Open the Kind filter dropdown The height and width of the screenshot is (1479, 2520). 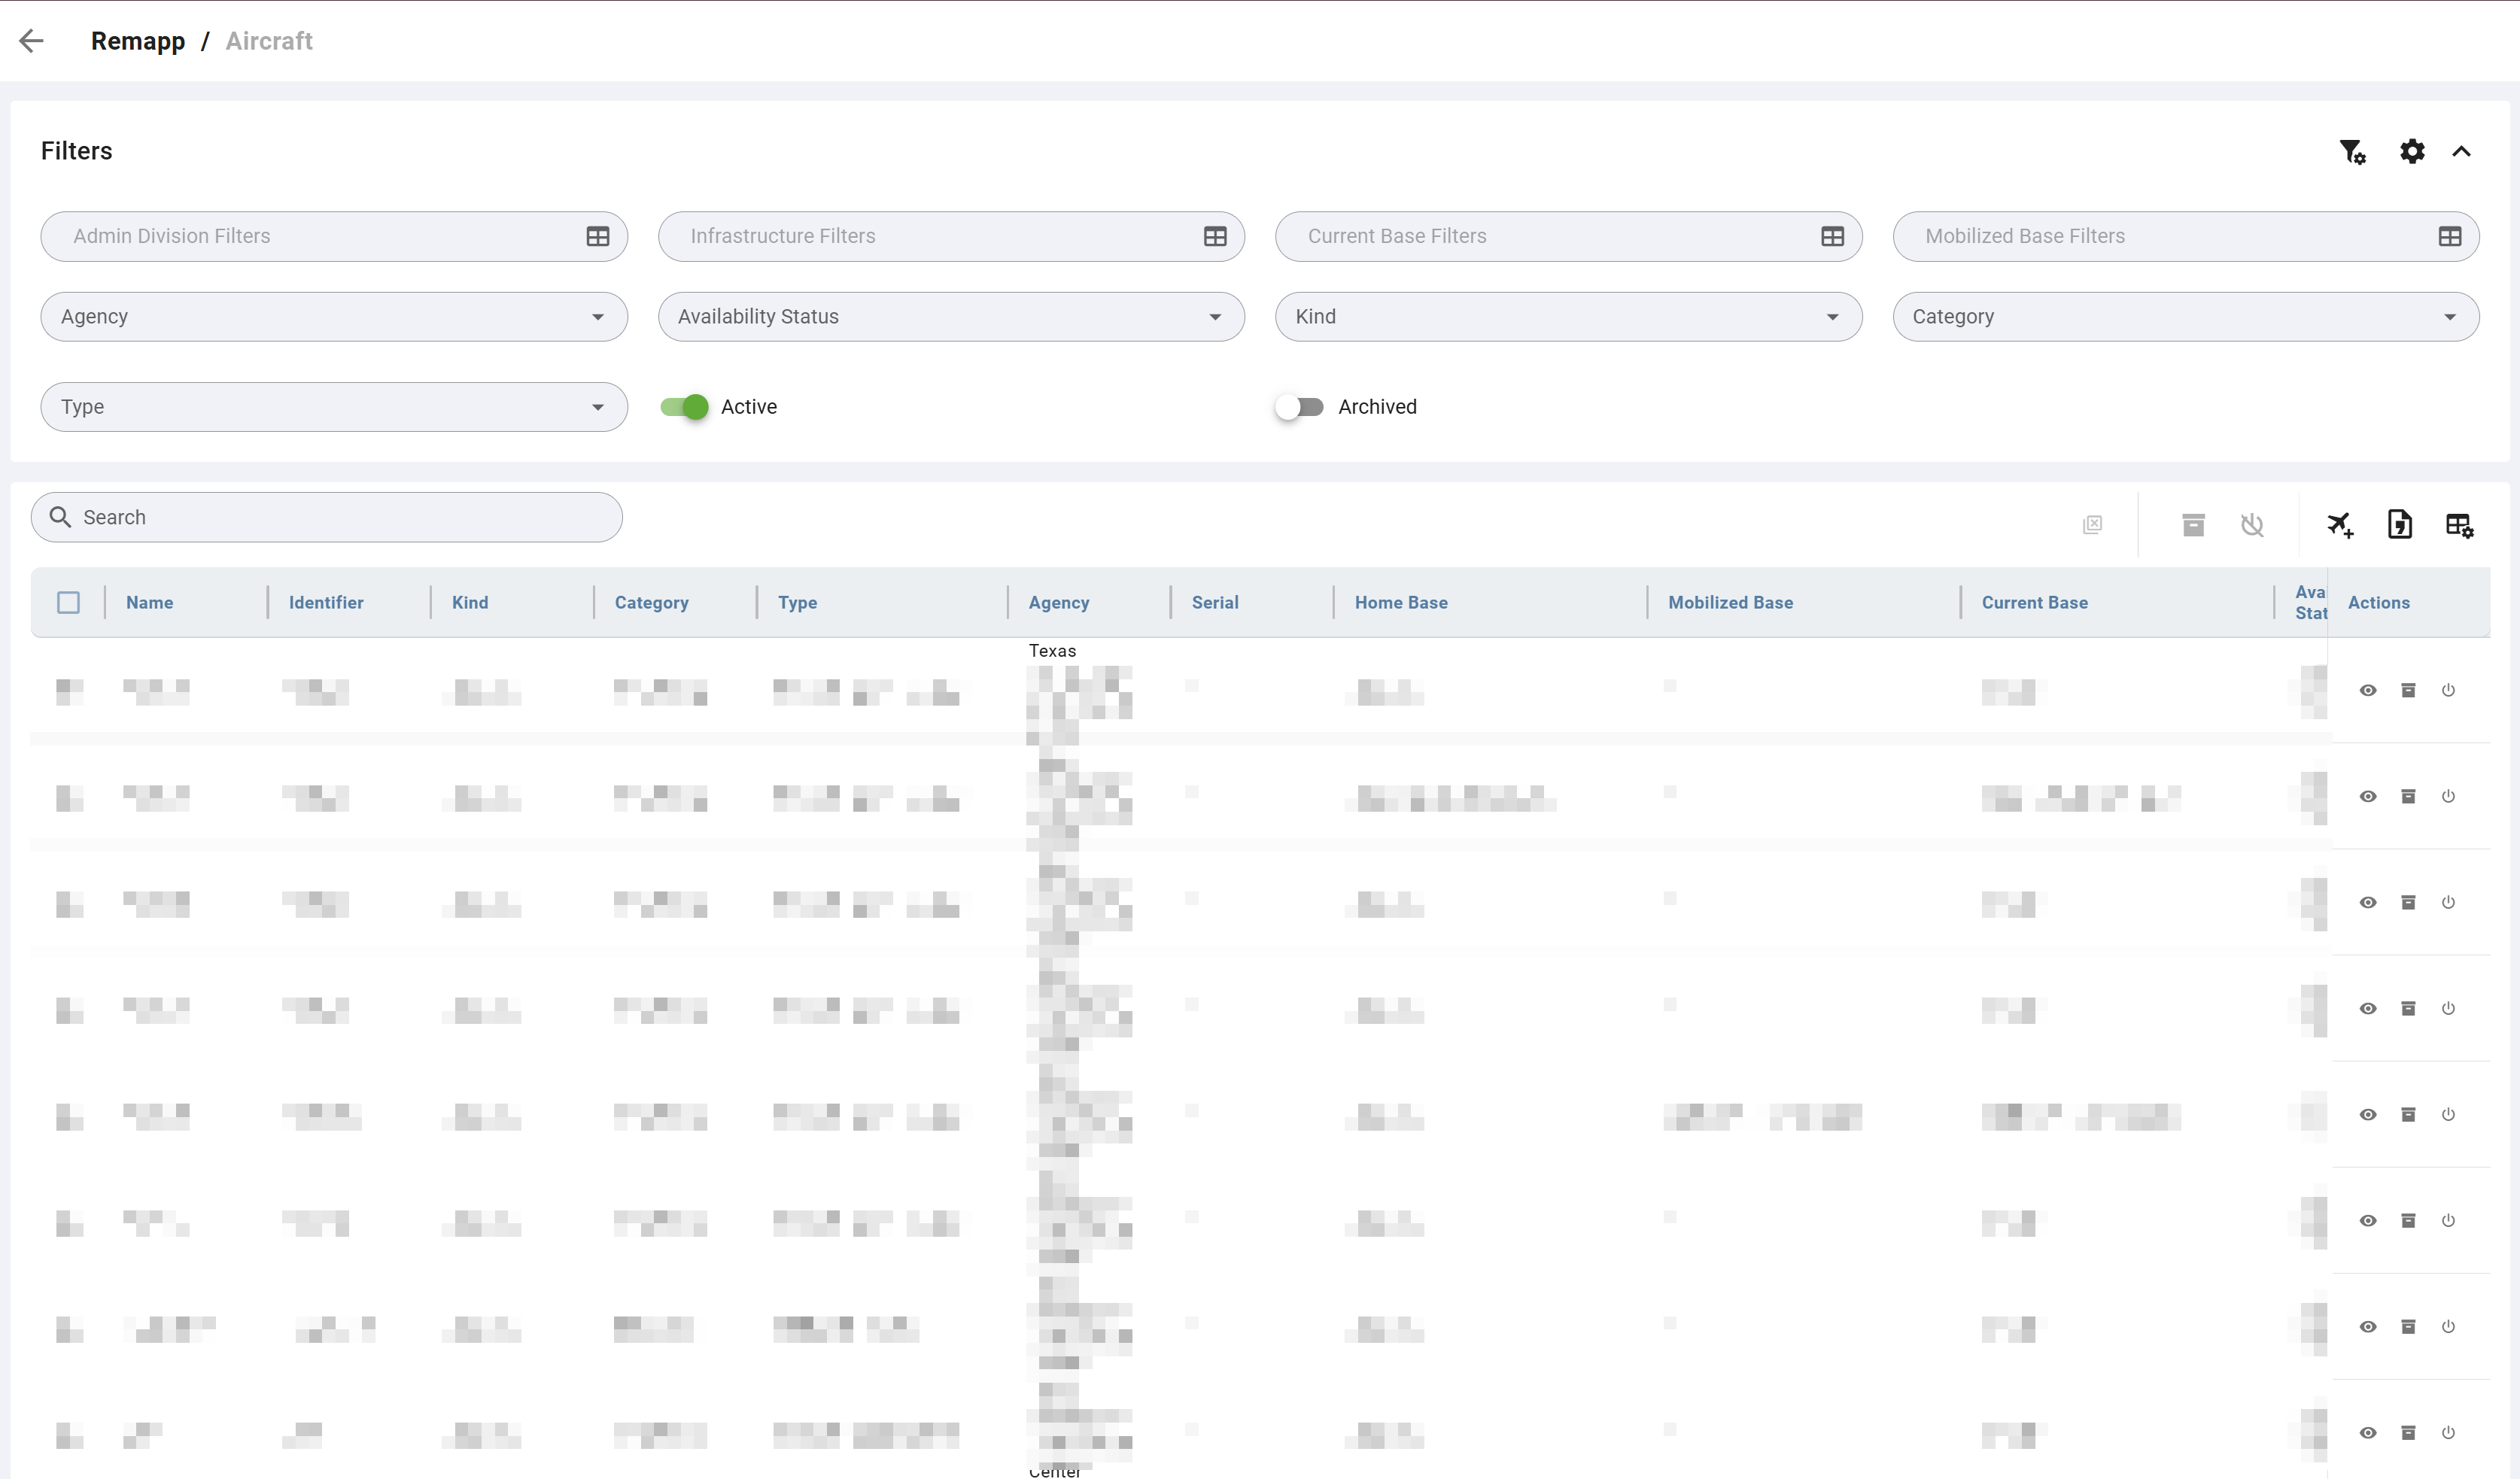1568,317
